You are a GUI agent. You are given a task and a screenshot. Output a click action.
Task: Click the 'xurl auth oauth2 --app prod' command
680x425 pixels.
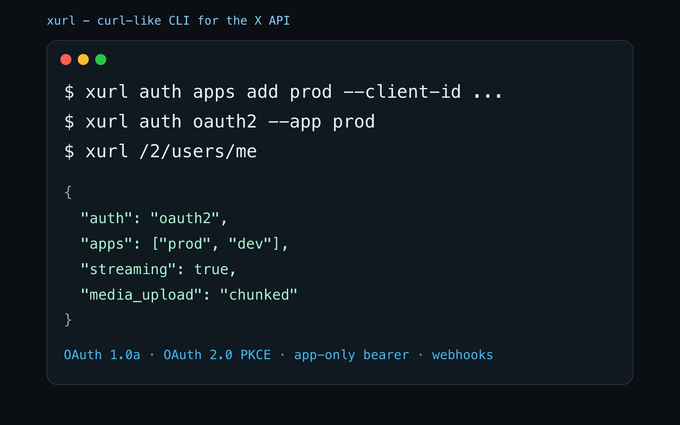(x=219, y=122)
